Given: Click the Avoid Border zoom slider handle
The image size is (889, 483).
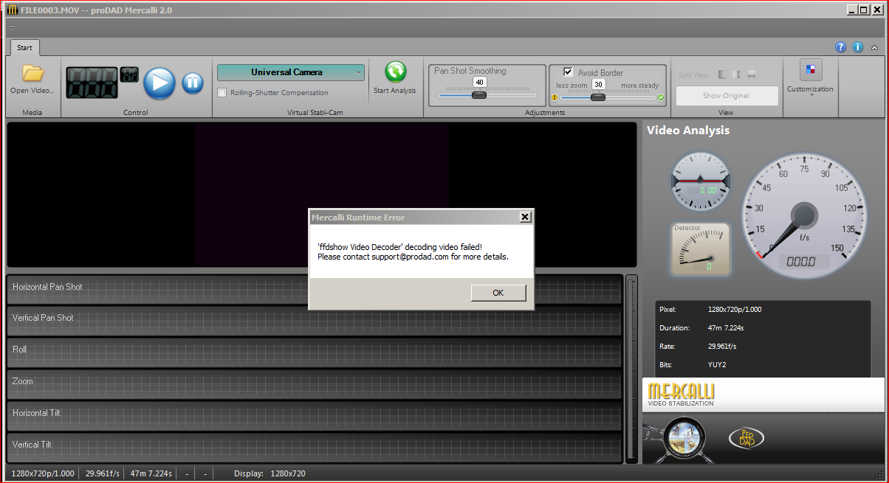Looking at the screenshot, I should coord(598,97).
